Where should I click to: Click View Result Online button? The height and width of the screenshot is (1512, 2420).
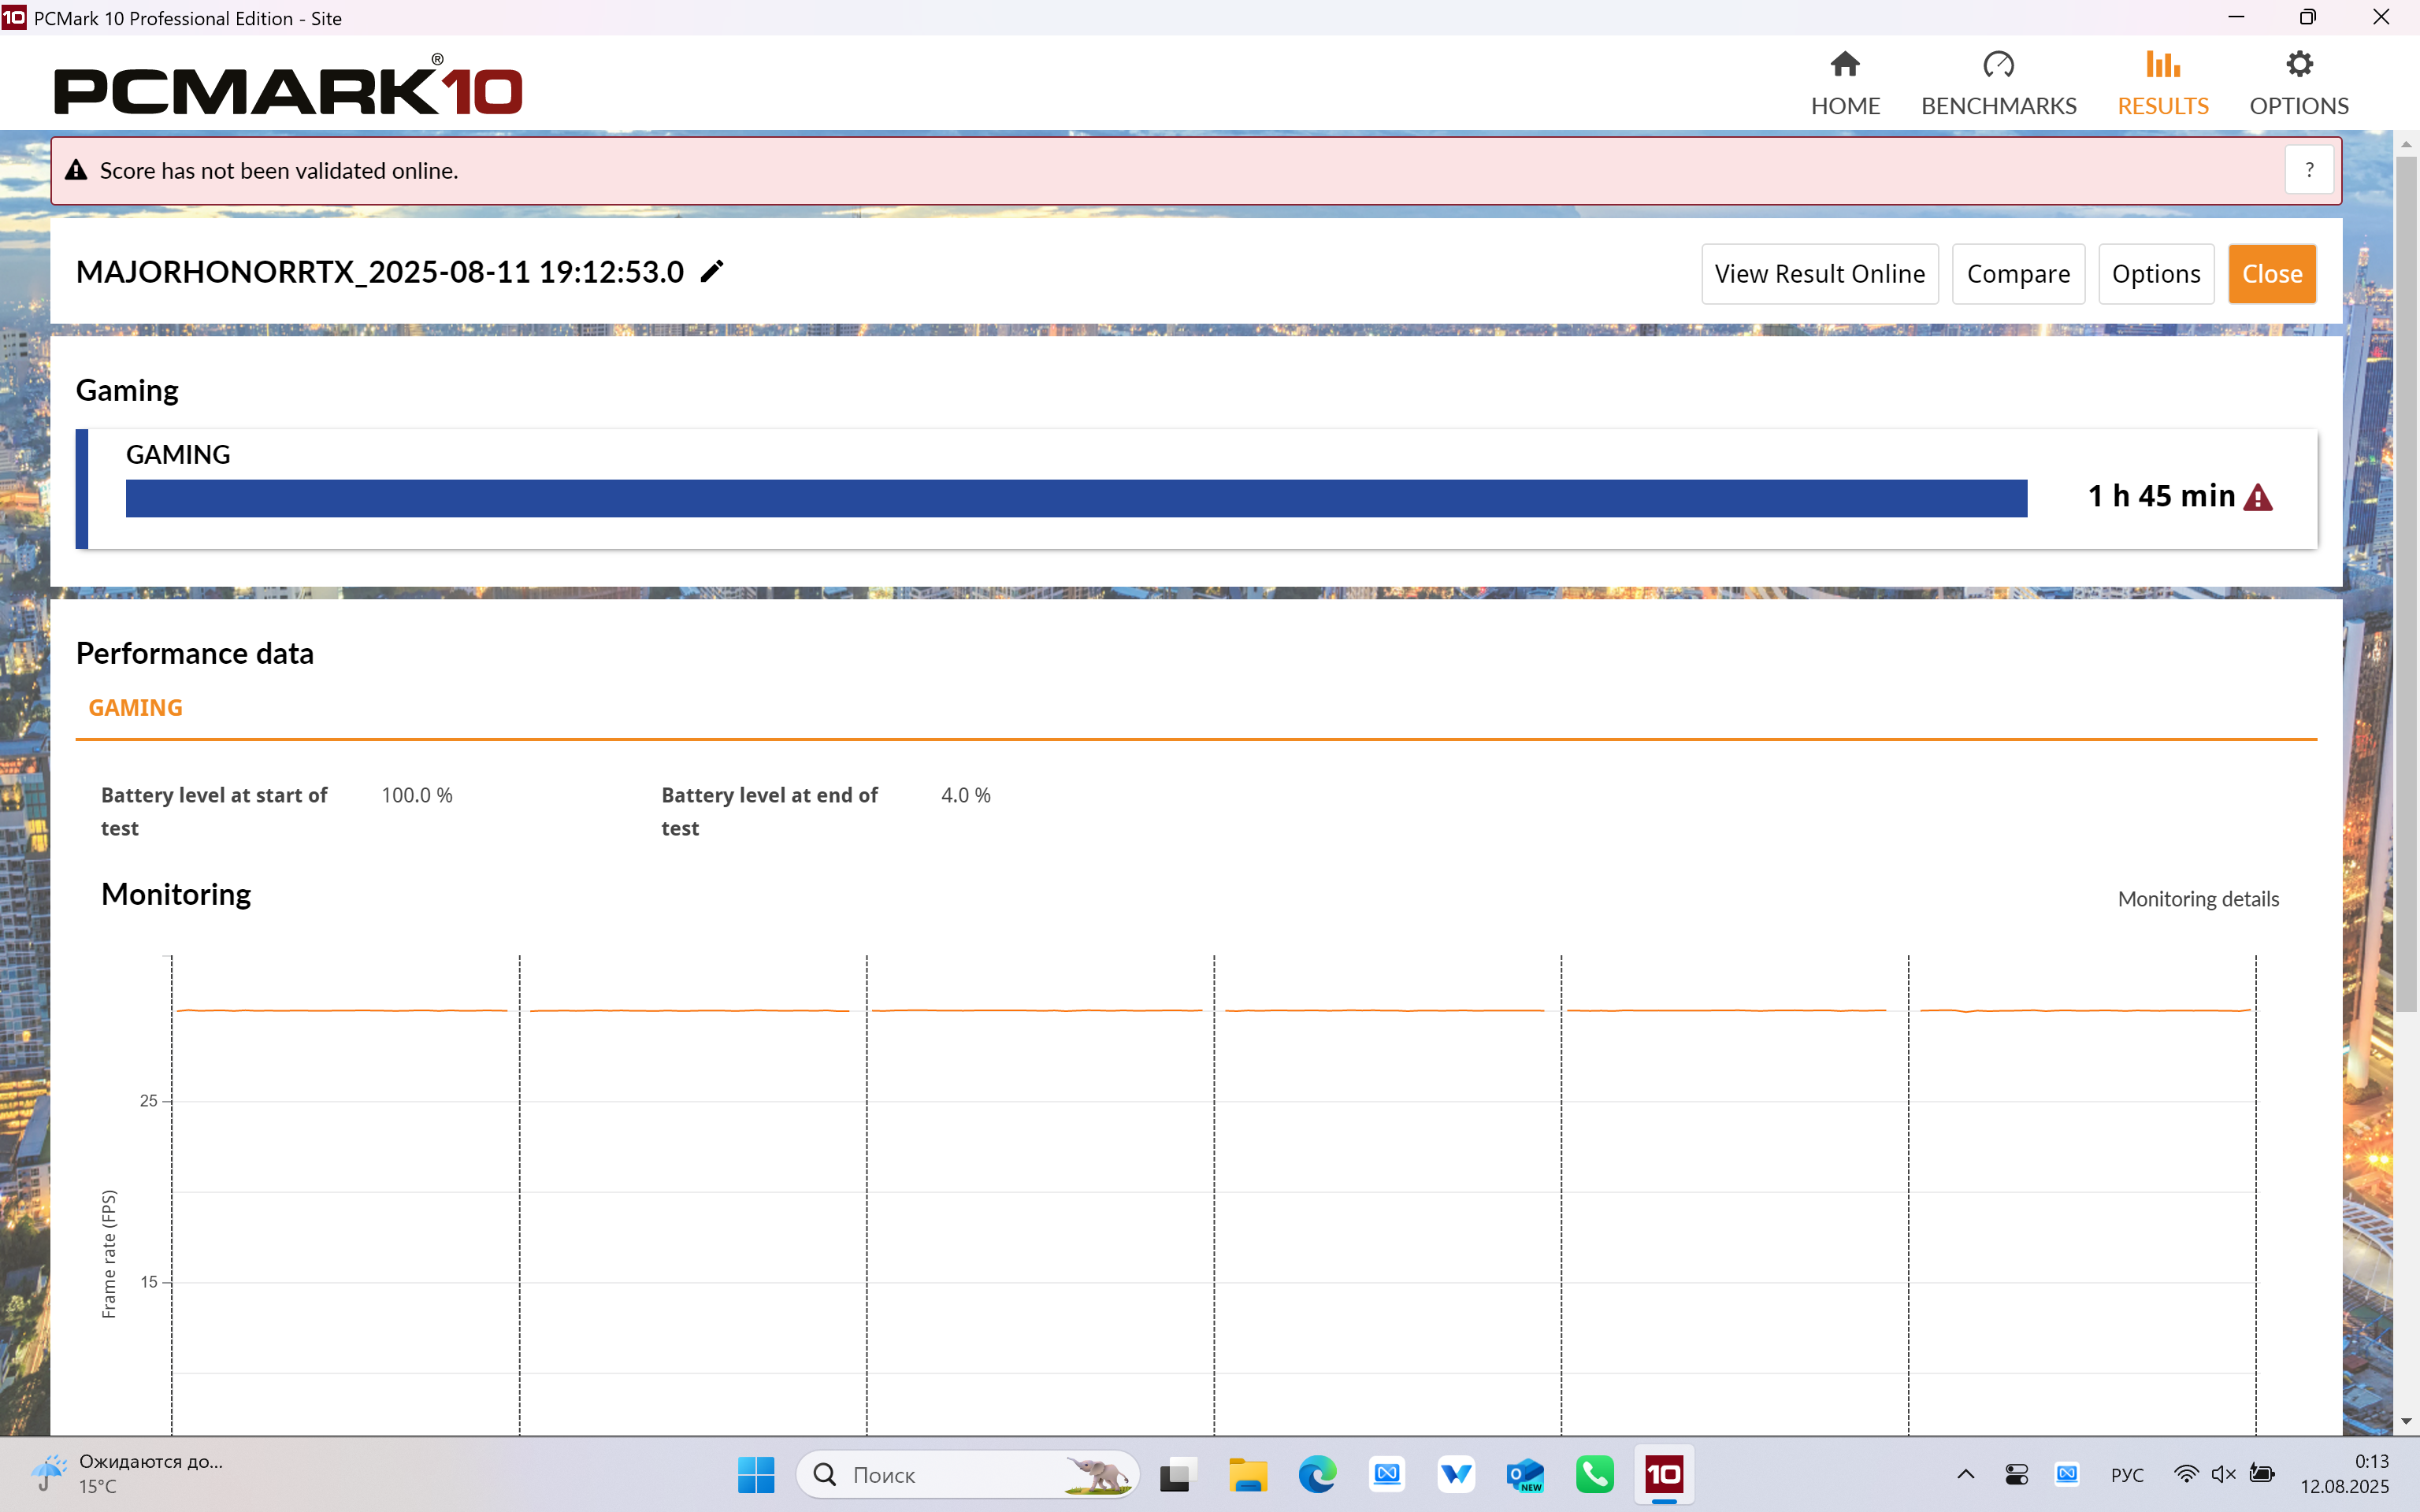(x=1819, y=274)
